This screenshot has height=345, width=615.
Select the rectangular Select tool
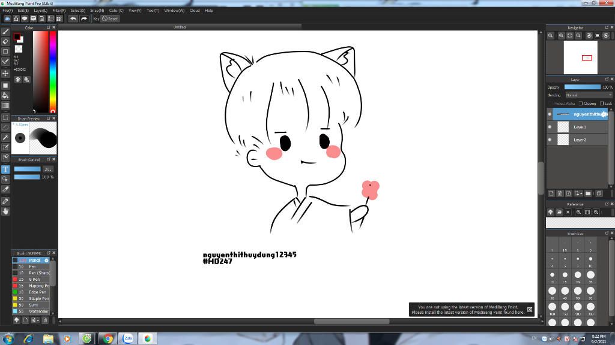tap(5, 117)
